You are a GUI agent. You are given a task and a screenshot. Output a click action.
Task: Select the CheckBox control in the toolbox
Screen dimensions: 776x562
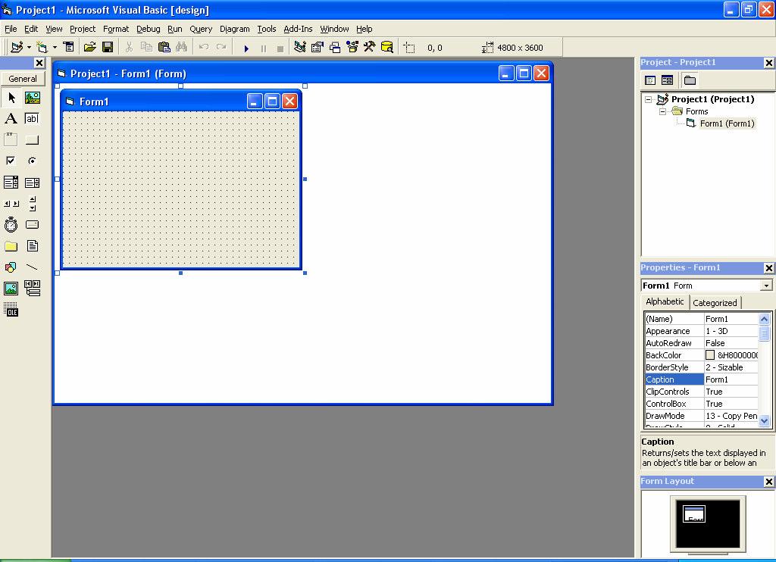click(x=11, y=161)
